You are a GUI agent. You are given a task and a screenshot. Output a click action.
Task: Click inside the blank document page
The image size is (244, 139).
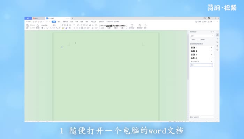tap(105, 76)
